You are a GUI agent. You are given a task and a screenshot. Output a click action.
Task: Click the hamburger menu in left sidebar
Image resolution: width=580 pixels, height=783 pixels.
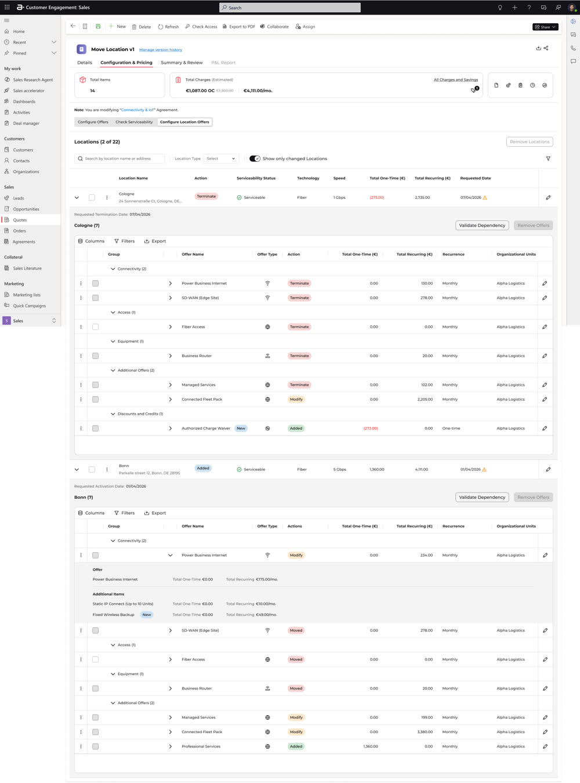pyautogui.click(x=7, y=20)
